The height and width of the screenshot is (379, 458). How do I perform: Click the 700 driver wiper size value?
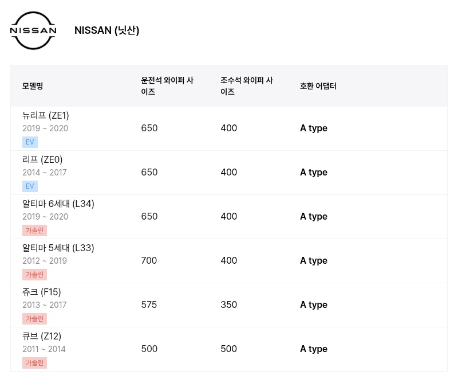pos(149,260)
